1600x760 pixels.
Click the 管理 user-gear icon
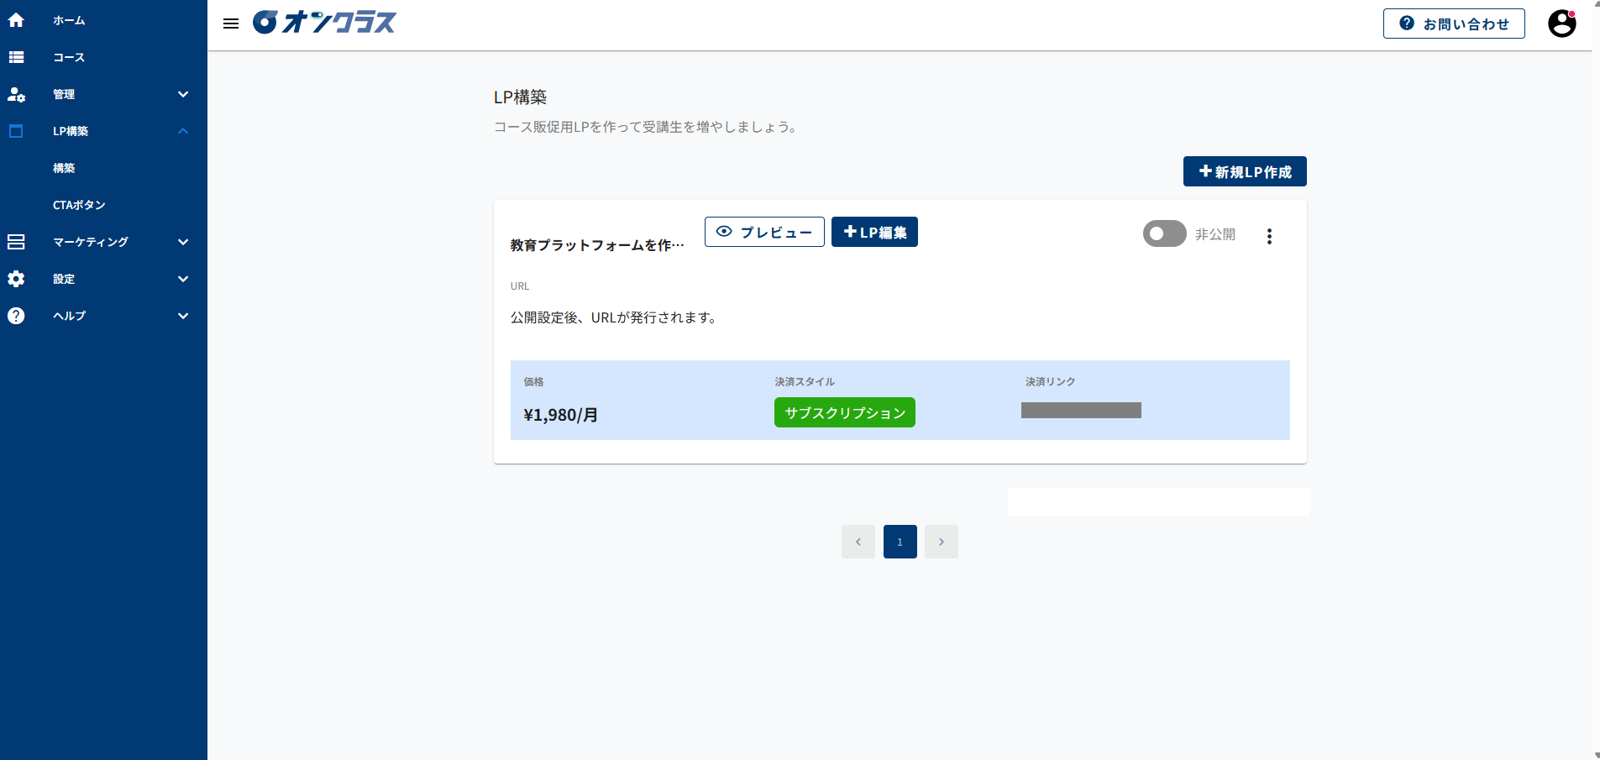click(17, 94)
